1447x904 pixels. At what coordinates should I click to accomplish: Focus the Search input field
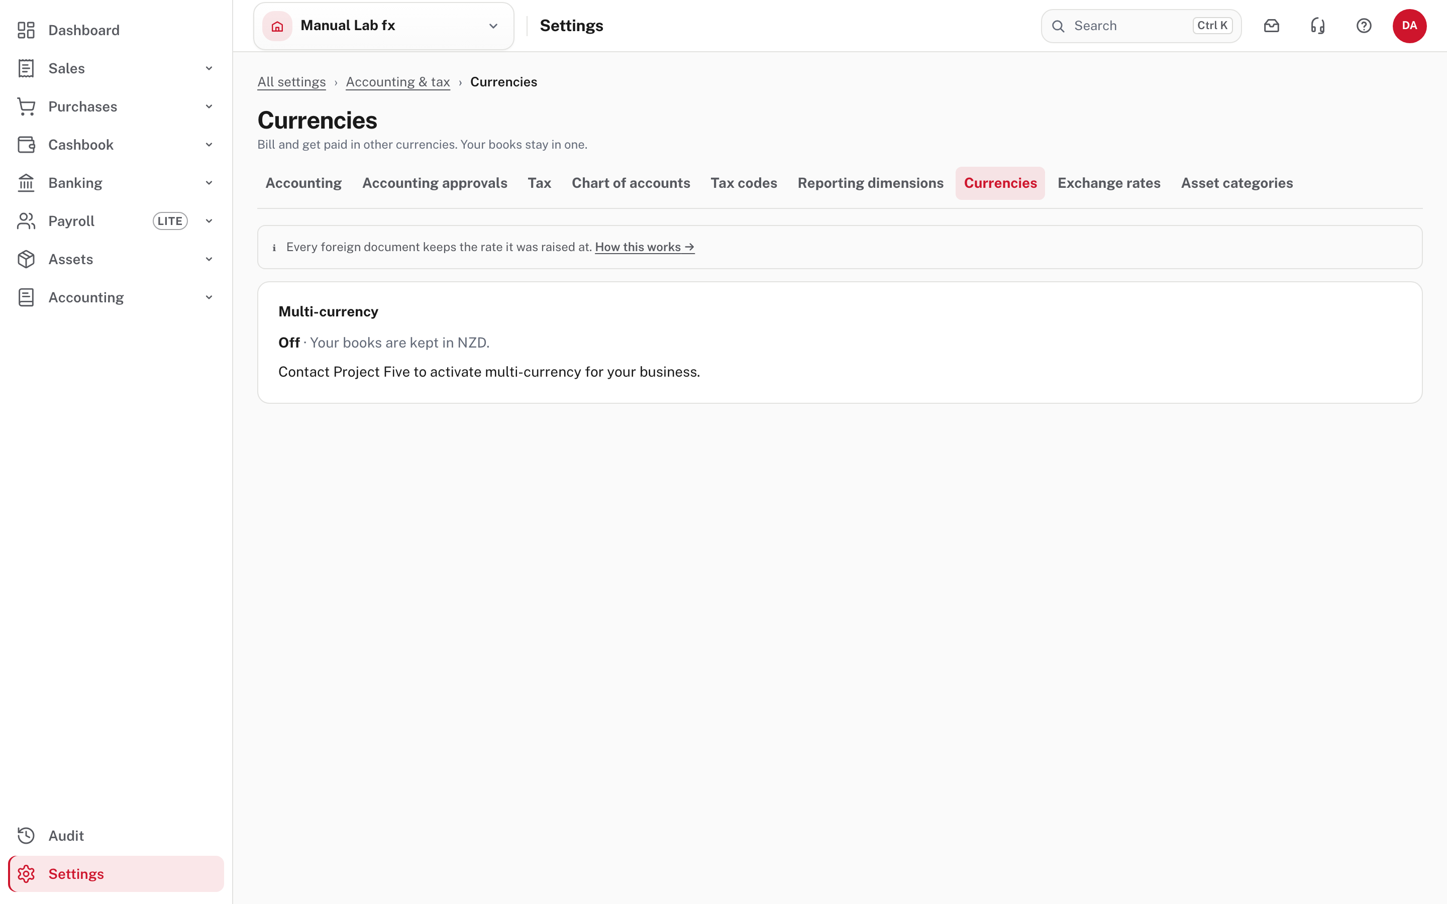click(x=1141, y=26)
